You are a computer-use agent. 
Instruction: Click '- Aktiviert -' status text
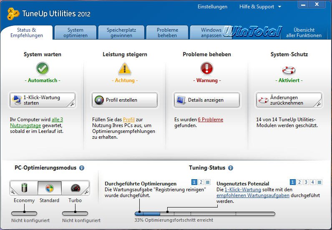point(289,80)
